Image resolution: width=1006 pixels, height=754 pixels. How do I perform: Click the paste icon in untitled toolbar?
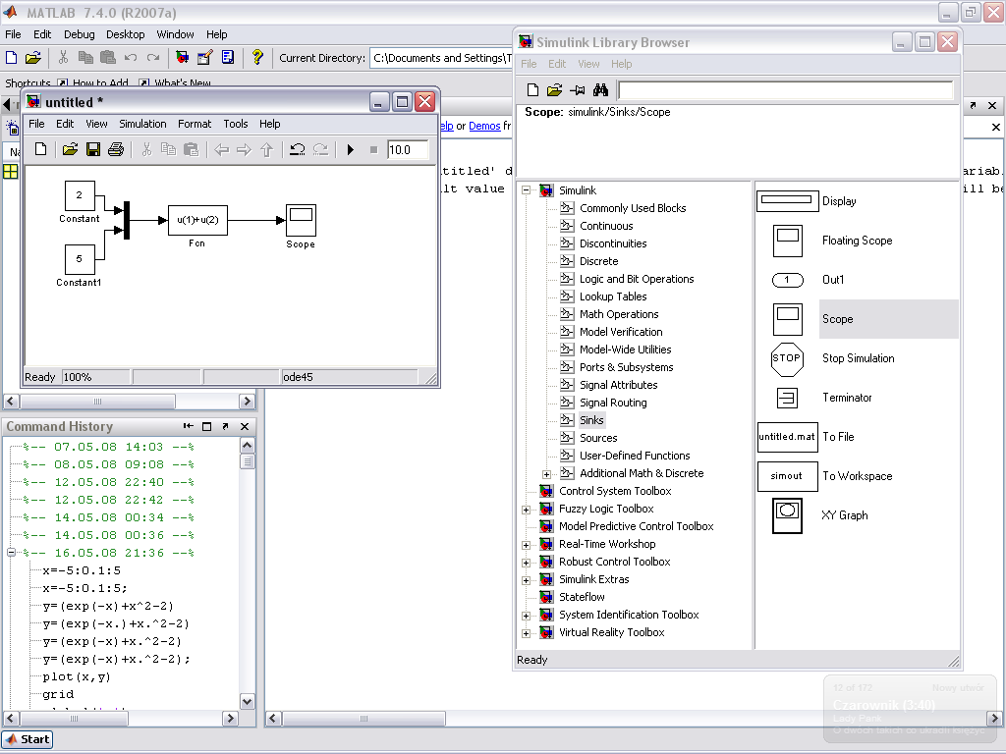pyautogui.click(x=192, y=149)
